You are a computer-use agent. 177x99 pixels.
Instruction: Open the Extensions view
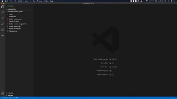point(2,30)
